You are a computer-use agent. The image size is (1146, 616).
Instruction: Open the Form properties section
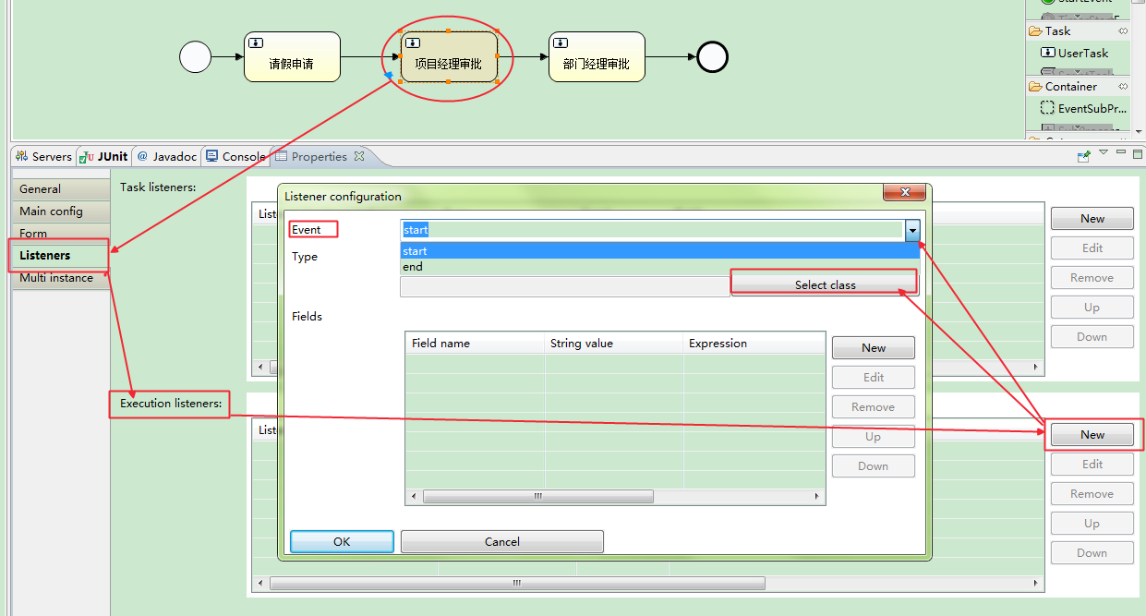(x=59, y=233)
